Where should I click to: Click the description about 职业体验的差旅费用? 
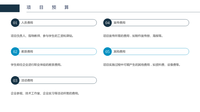[x=36, y=65]
